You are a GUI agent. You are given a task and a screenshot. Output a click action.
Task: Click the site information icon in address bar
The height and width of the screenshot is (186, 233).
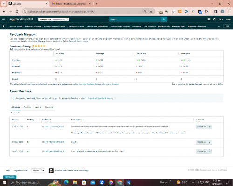pyautogui.click(x=25, y=12)
